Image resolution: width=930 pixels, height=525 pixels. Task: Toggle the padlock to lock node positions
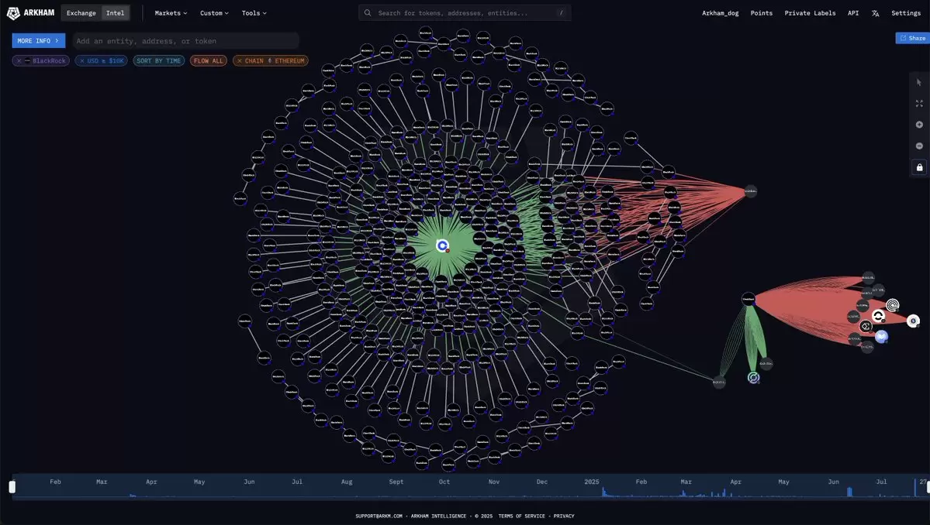point(918,167)
